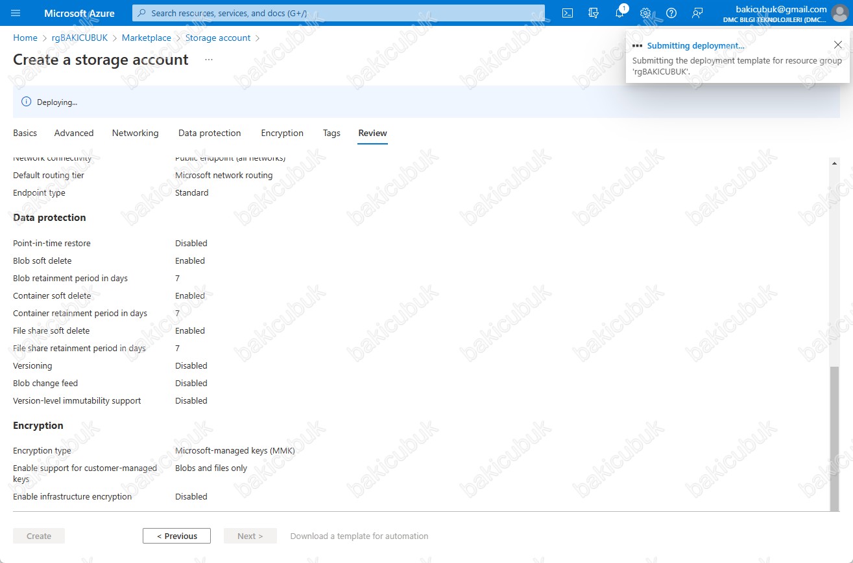
Task: Click the Deploying status text
Action: 57,102
